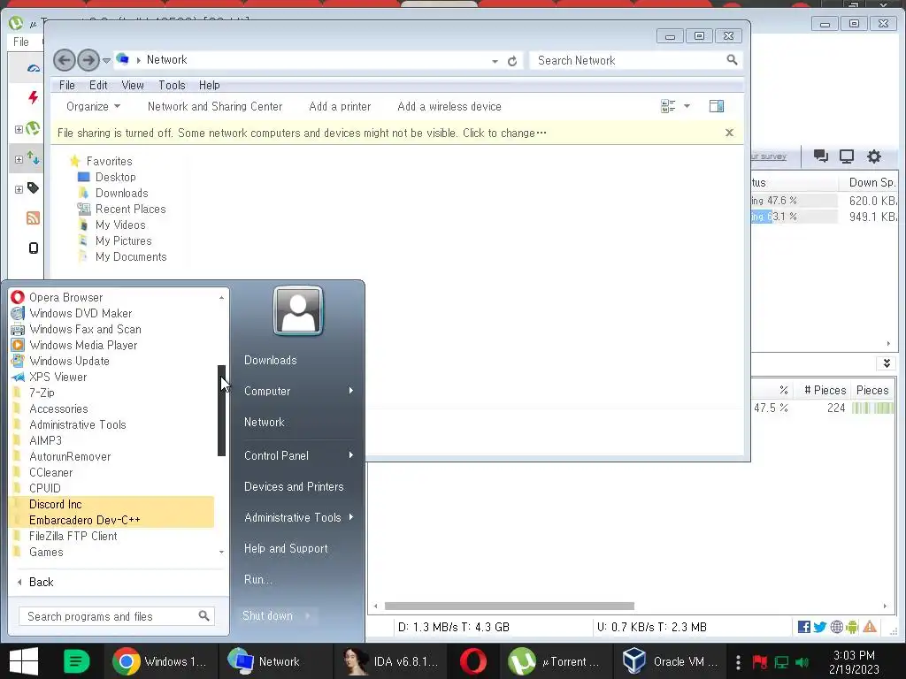Image resolution: width=906 pixels, height=679 pixels.
Task: Open the File menu in Network window
Action: click(x=67, y=86)
